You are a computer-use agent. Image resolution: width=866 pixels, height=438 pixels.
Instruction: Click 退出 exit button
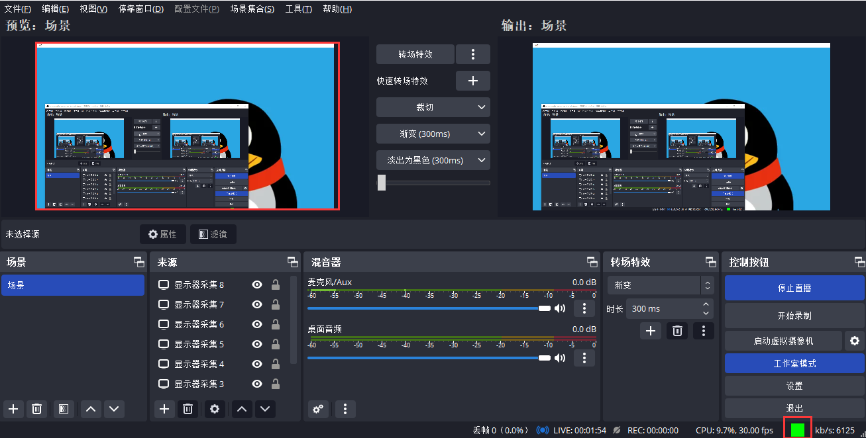(x=794, y=408)
